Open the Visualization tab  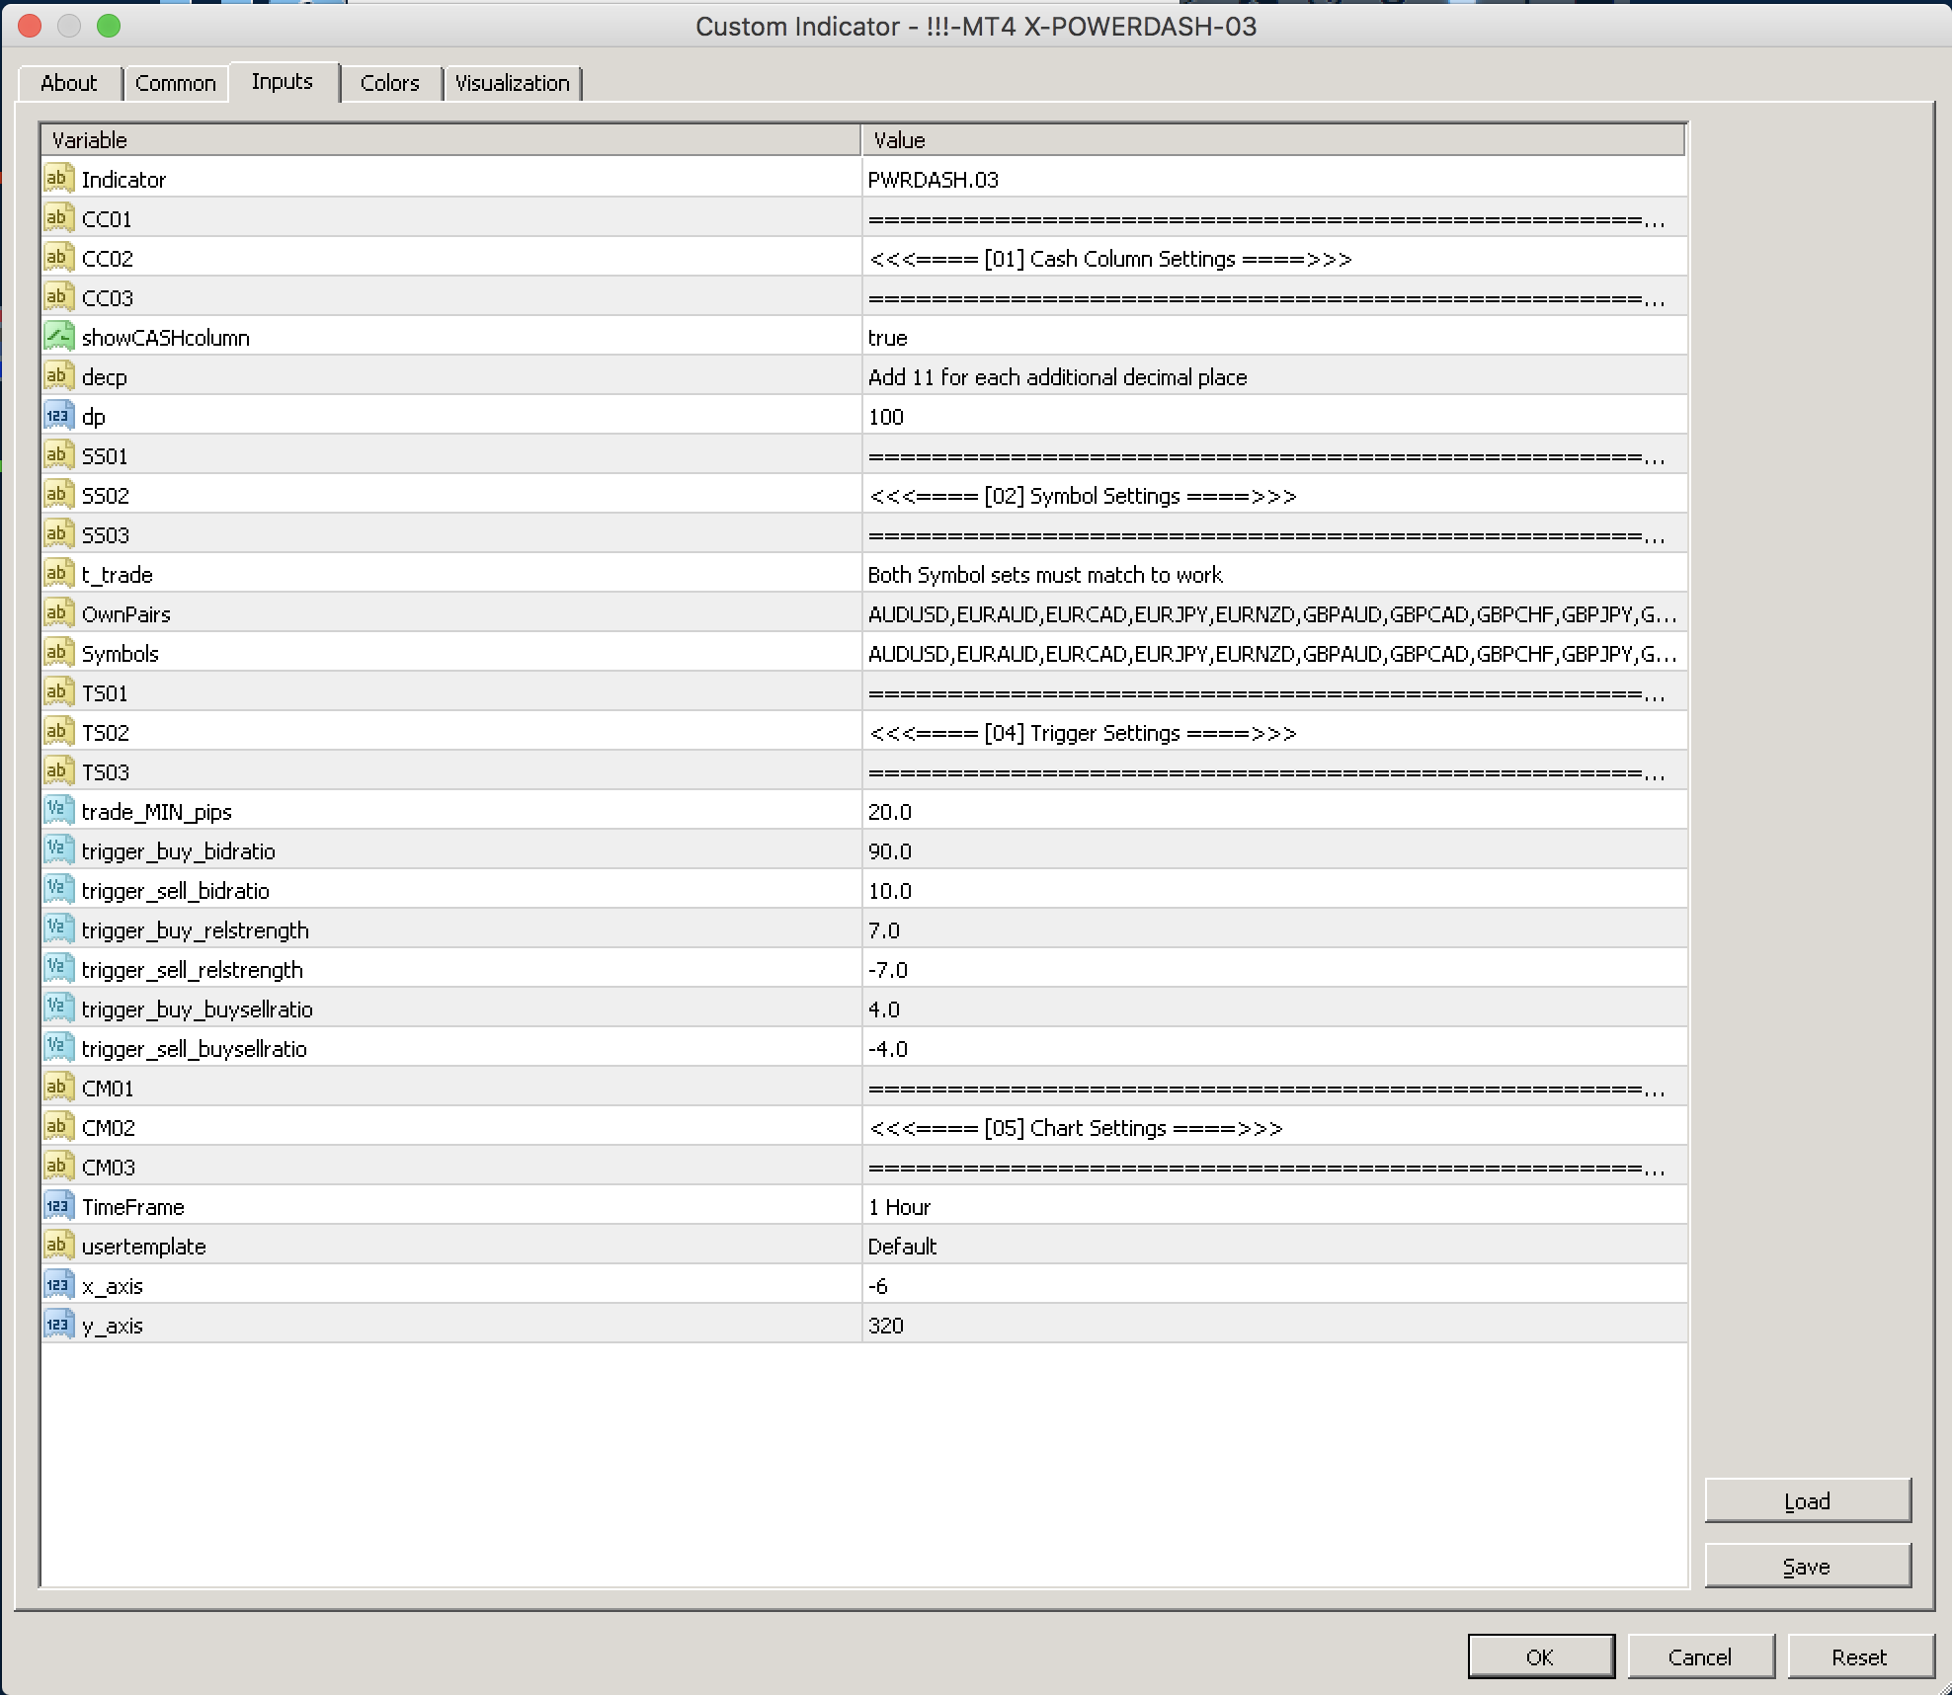click(512, 83)
